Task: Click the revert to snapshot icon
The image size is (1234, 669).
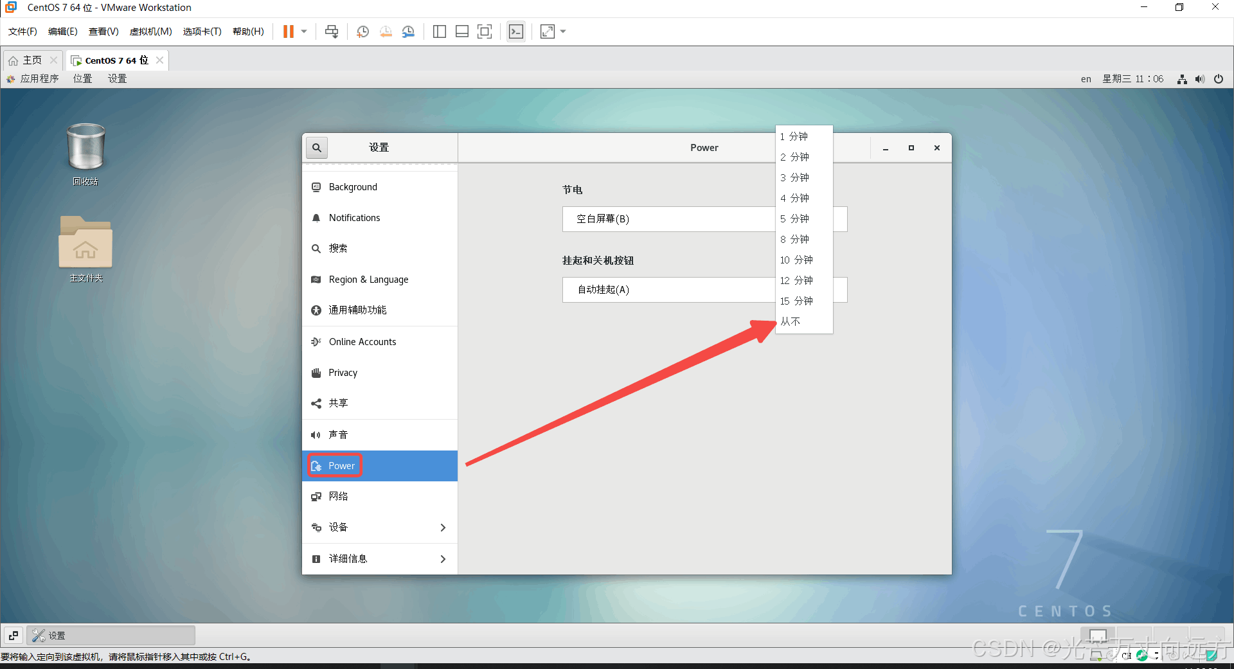Action: click(386, 31)
